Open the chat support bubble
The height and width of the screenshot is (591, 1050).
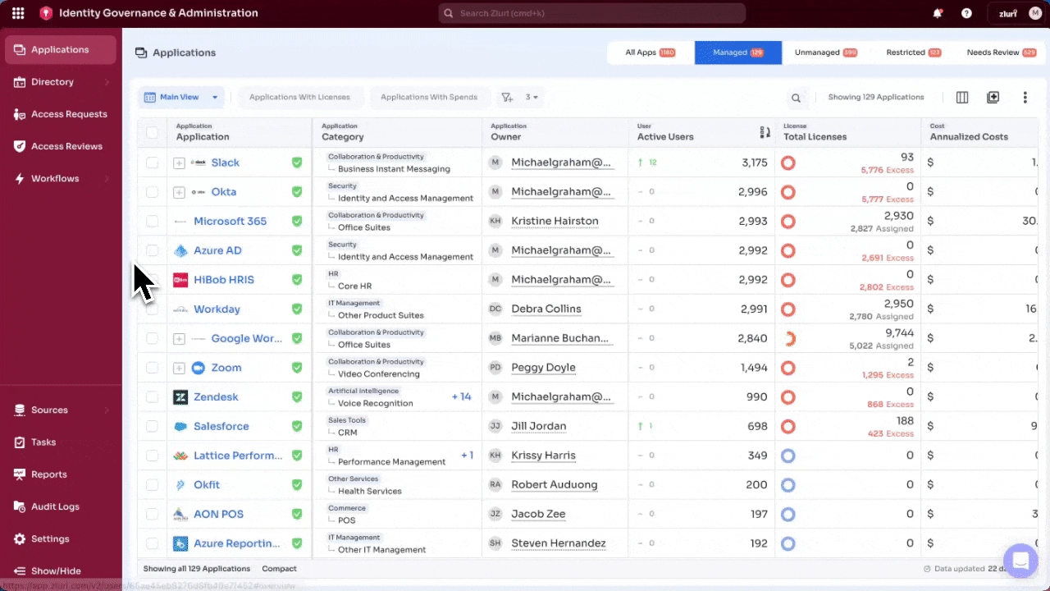click(1020, 561)
